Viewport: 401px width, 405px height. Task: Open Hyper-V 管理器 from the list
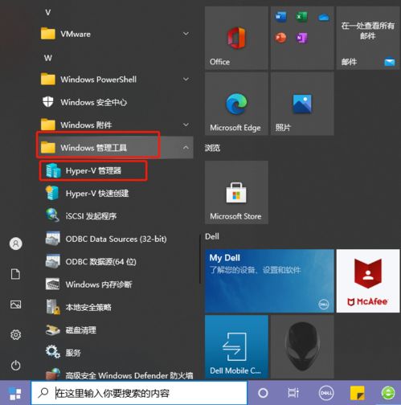[116, 170]
